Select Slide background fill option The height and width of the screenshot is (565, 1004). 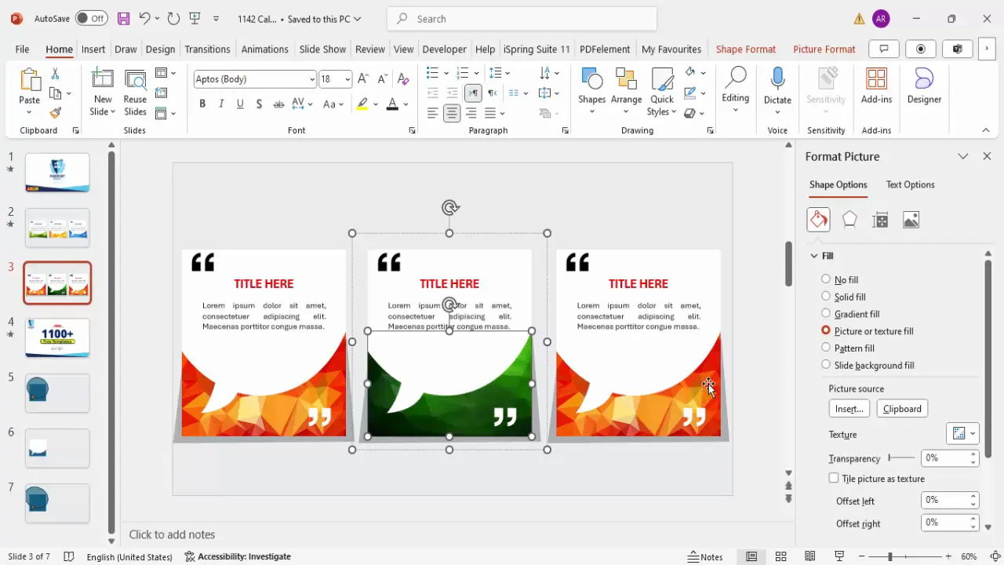[826, 365]
